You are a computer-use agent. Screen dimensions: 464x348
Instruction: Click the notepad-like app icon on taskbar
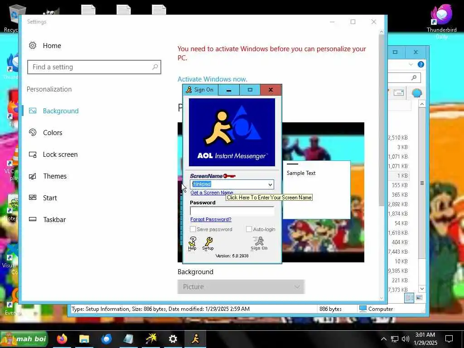[x=129, y=339]
